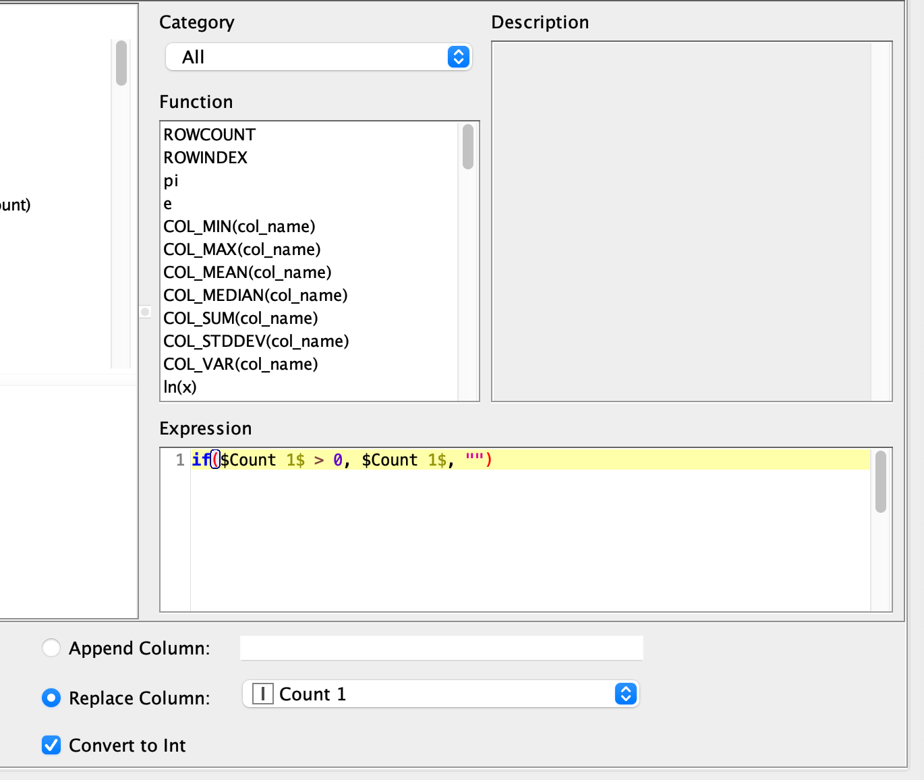
Task: Choose pi from the function list
Action: tap(171, 181)
